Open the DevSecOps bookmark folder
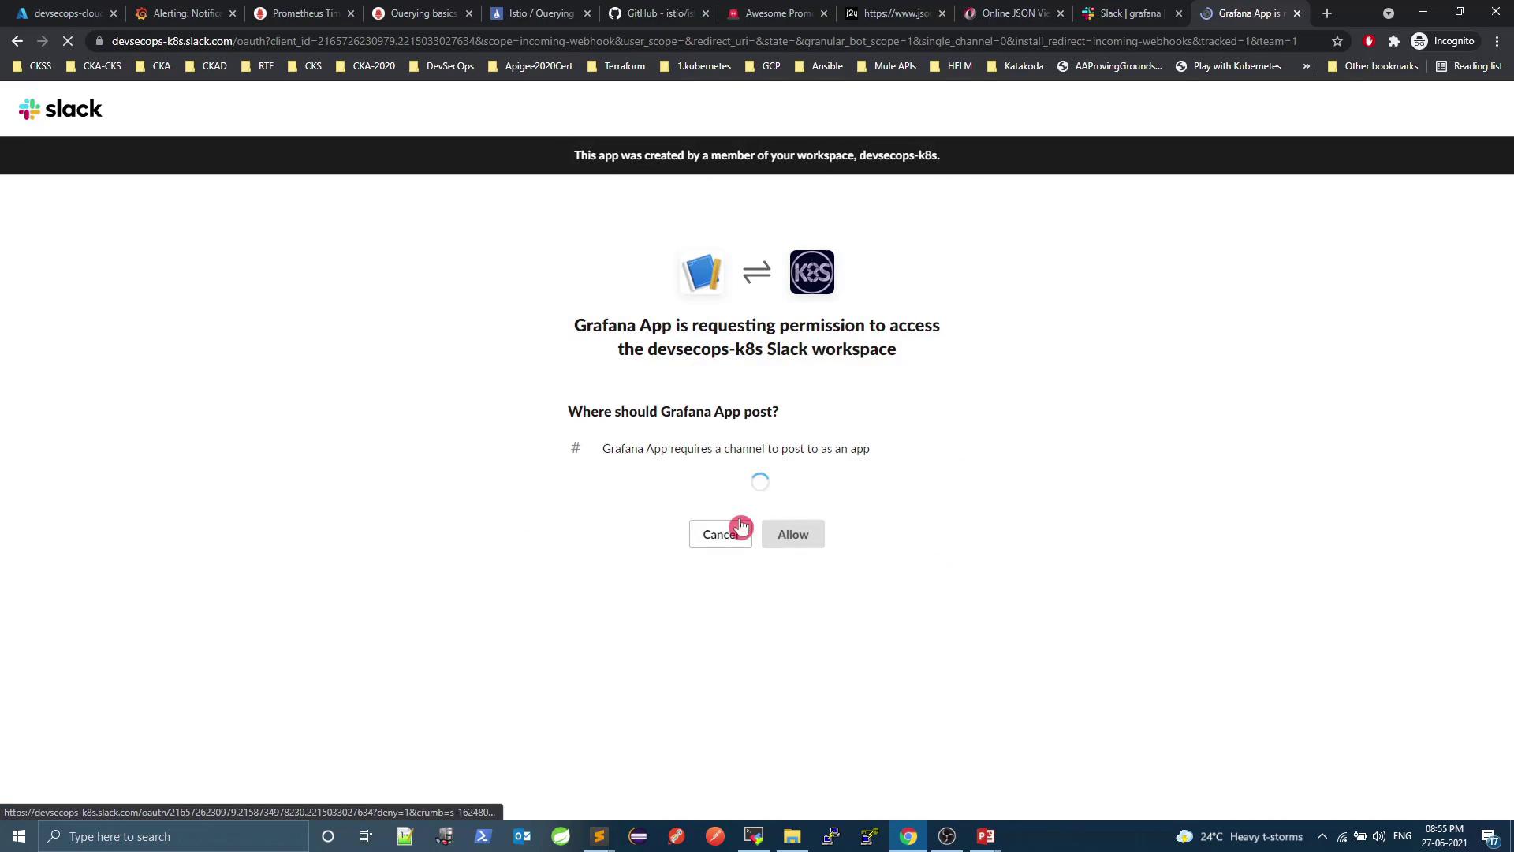 442,66
